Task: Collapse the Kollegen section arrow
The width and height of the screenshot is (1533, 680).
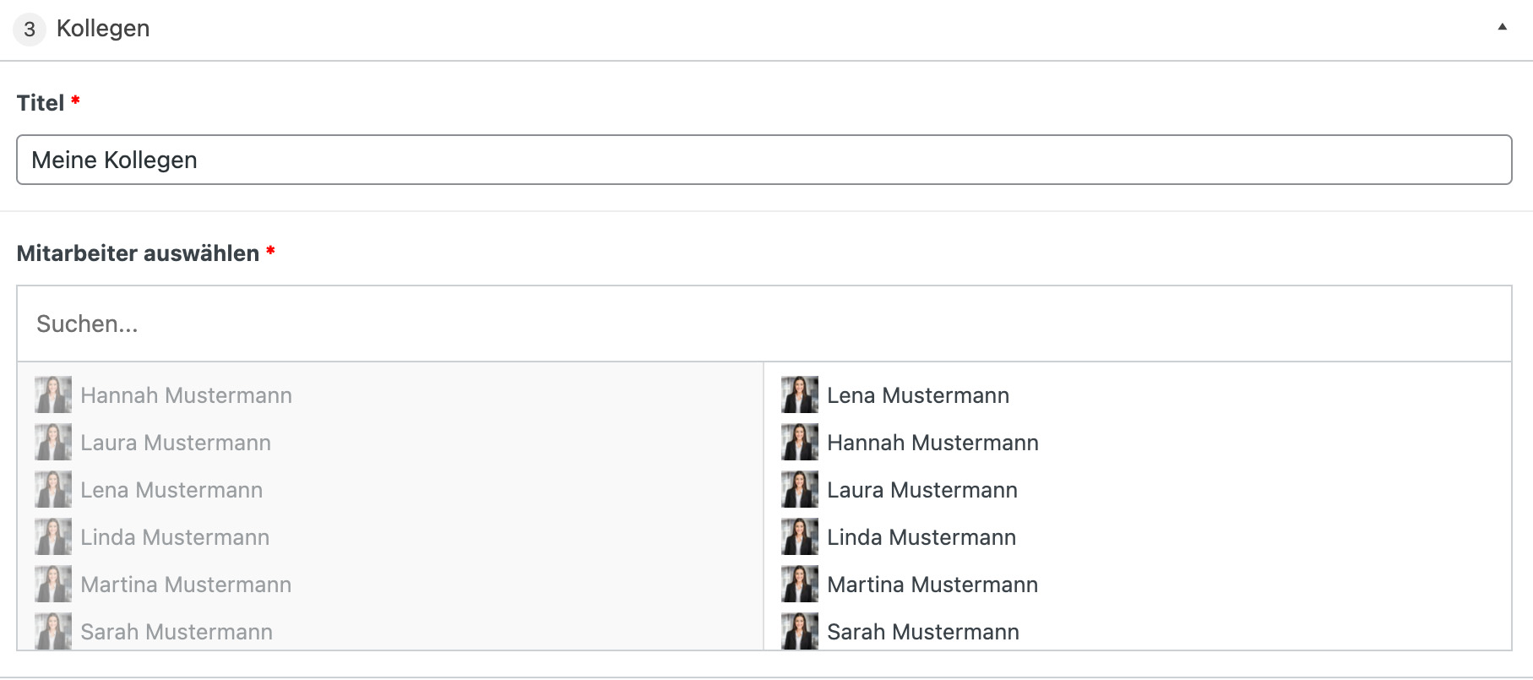Action: [x=1502, y=27]
